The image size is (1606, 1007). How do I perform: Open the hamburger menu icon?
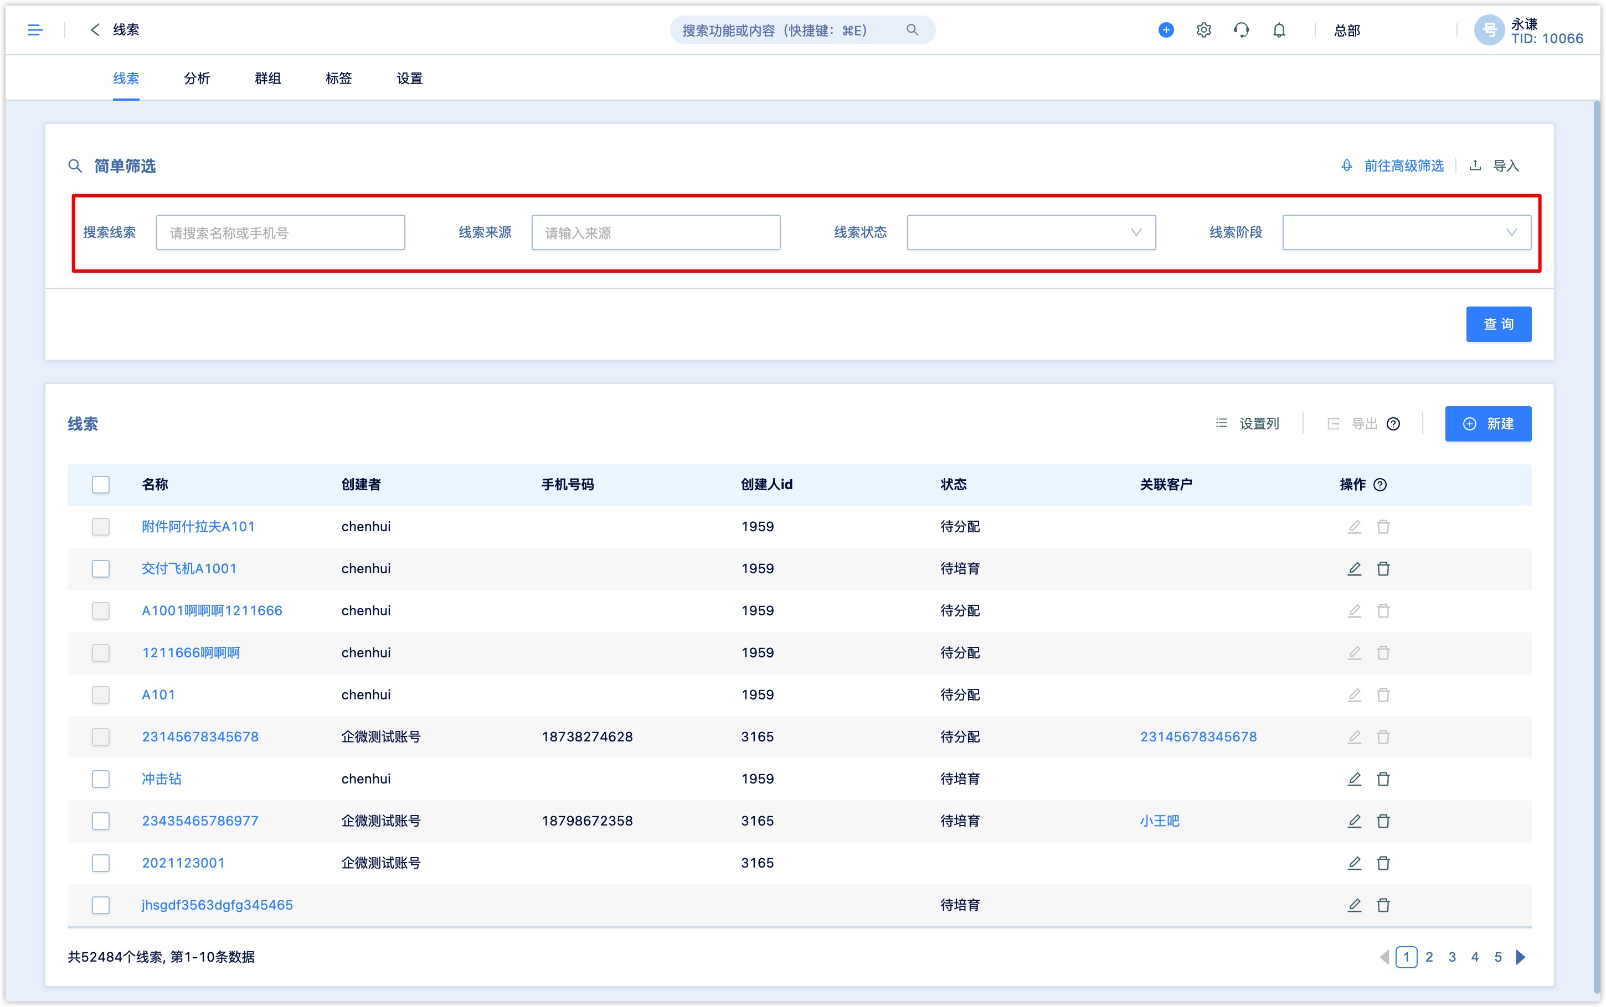(x=35, y=30)
